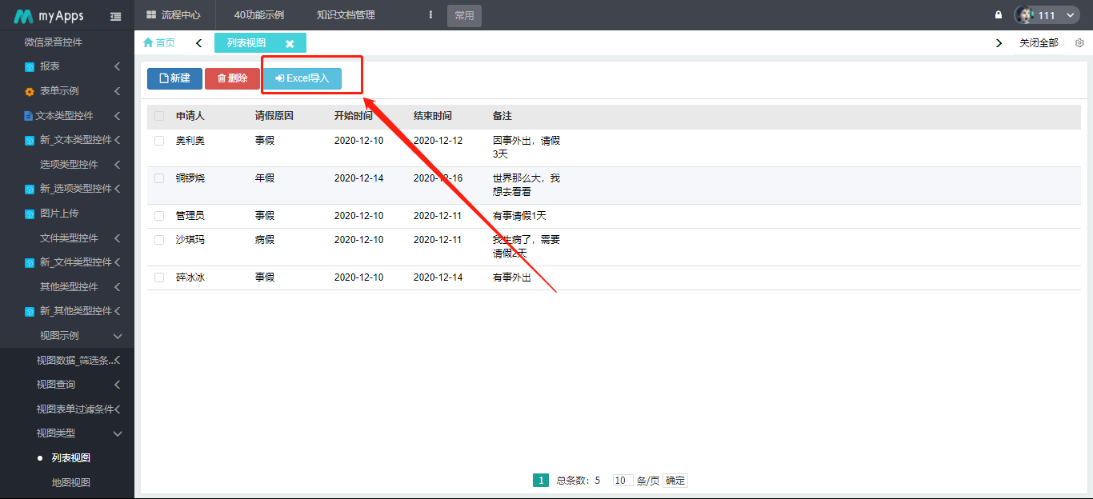
Task: Click the 结束时间 column header
Action: [x=433, y=116]
